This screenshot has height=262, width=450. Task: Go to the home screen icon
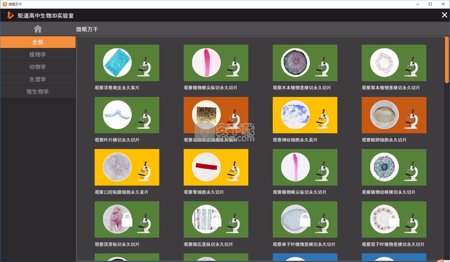pyautogui.click(x=38, y=29)
